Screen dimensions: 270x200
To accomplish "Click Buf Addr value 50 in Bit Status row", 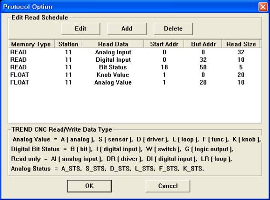I will coord(203,67).
